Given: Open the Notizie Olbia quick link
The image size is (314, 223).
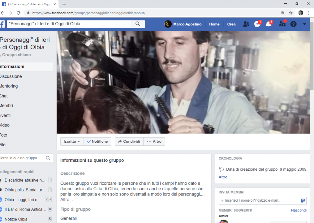Looking at the screenshot, I should pyautogui.click(x=16, y=219).
